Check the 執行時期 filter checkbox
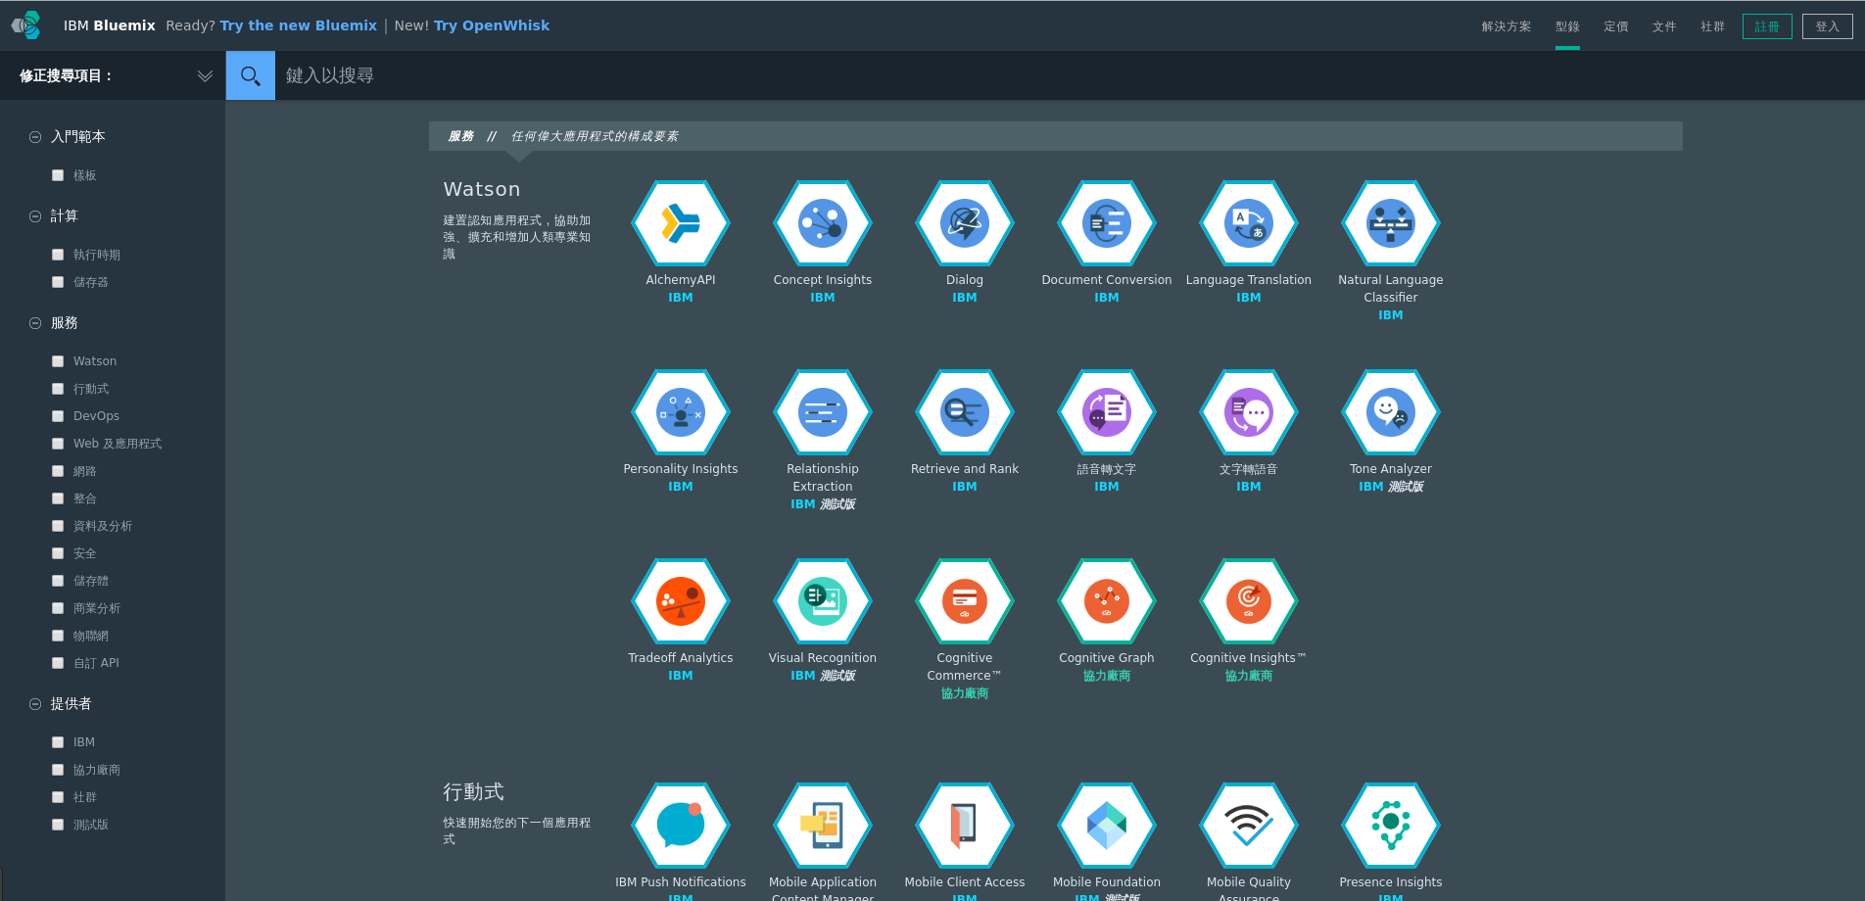Screen dimensions: 1865x901 point(58,255)
